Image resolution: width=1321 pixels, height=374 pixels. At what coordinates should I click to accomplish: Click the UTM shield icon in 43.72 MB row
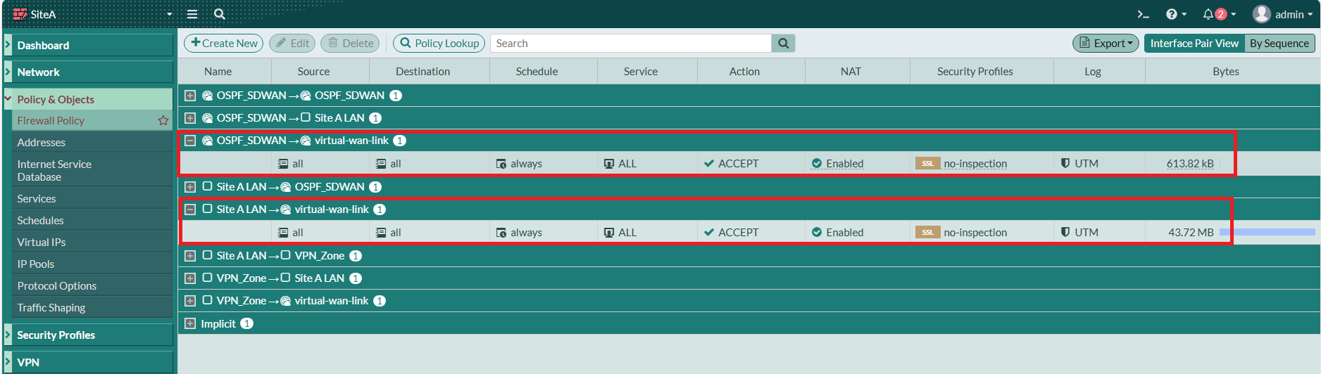pos(1065,232)
